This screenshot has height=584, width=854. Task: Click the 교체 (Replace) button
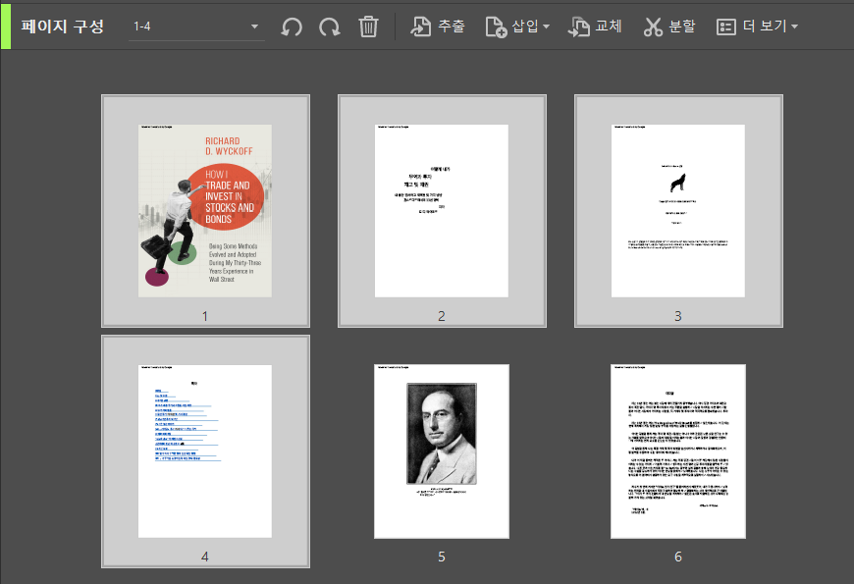(595, 27)
